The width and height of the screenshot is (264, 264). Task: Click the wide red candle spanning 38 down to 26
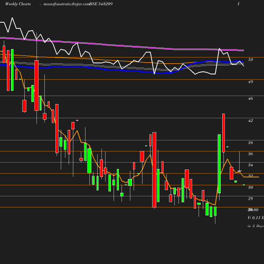154,170
